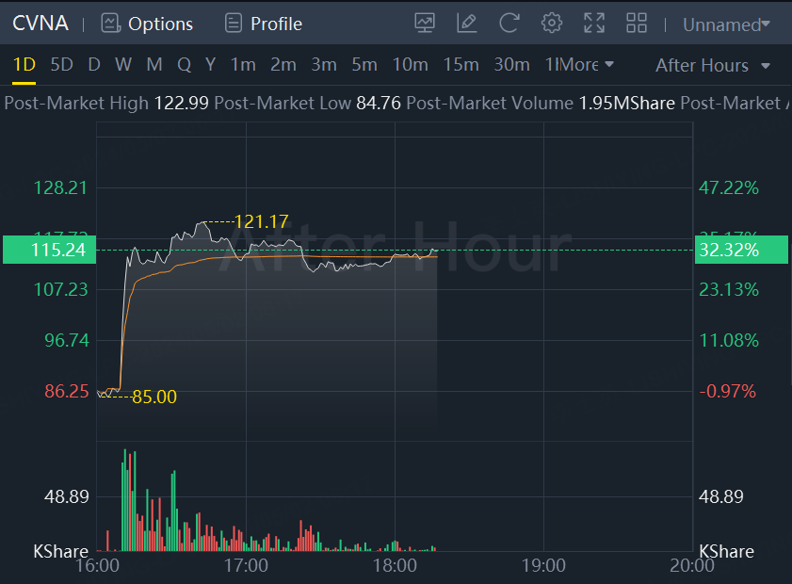The width and height of the screenshot is (792, 584).
Task: Select the 30m interval
Action: [511, 65]
